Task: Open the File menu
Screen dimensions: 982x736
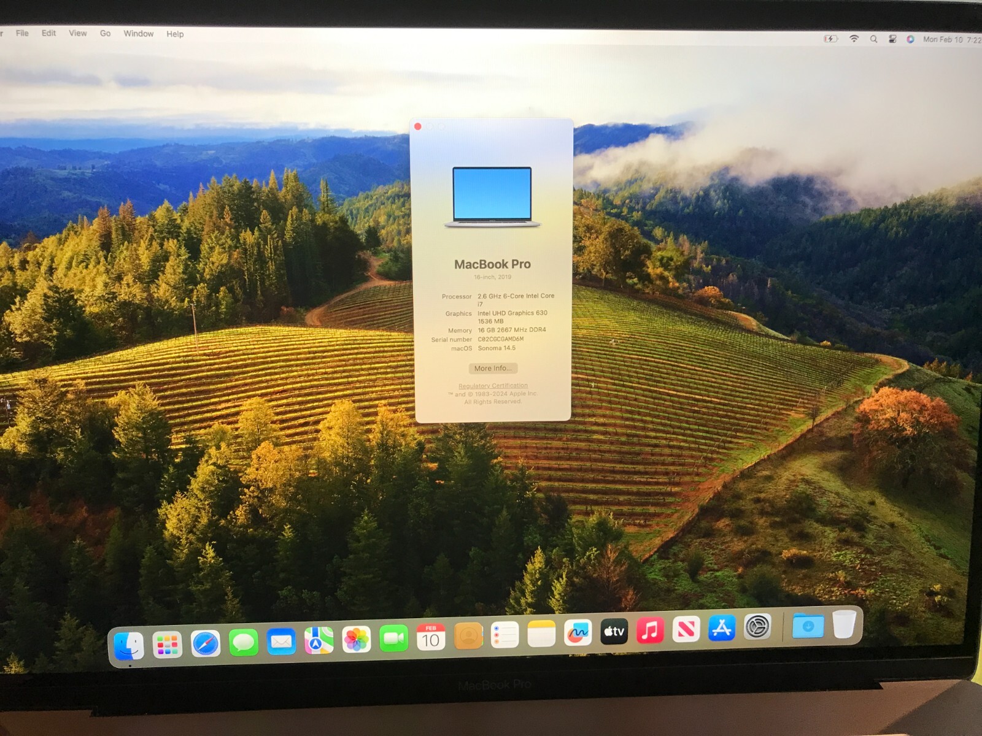Action: click(22, 33)
